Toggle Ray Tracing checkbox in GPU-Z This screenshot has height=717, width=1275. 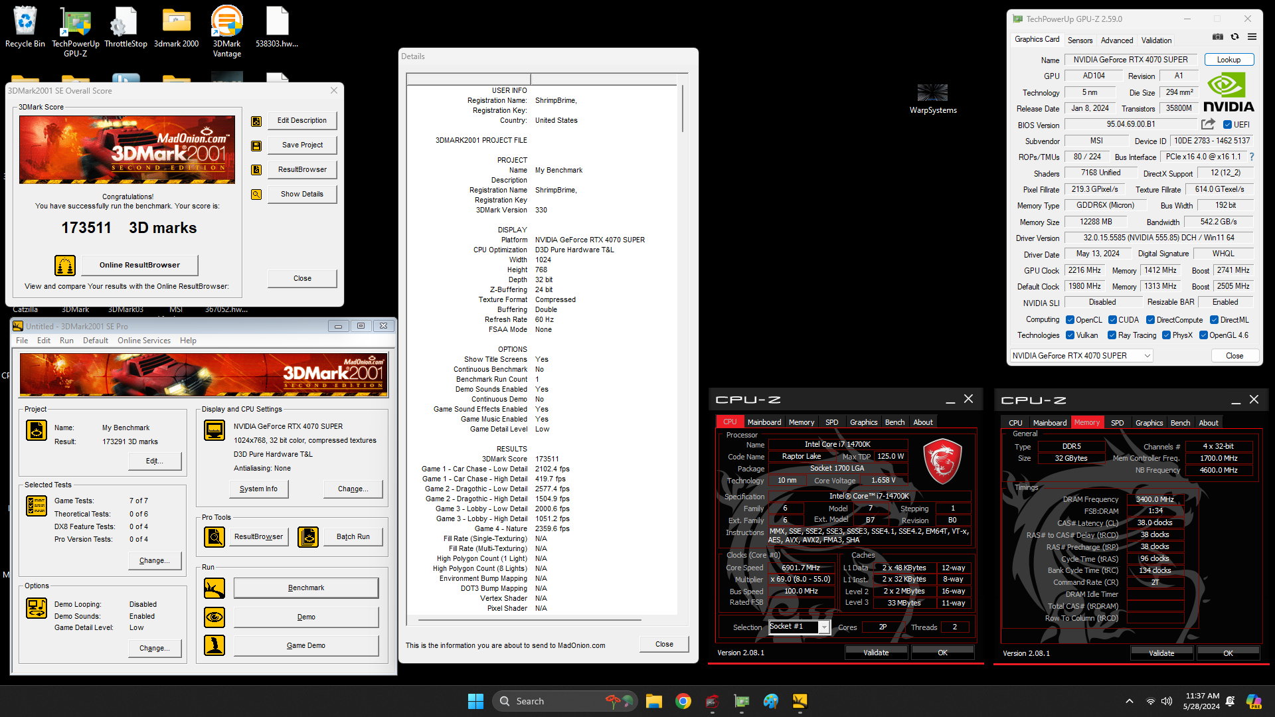tap(1112, 335)
